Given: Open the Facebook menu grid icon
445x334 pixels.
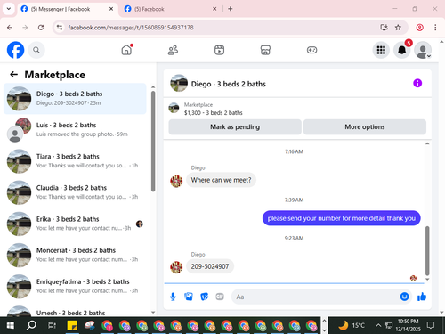Looking at the screenshot, I should pos(381,50).
